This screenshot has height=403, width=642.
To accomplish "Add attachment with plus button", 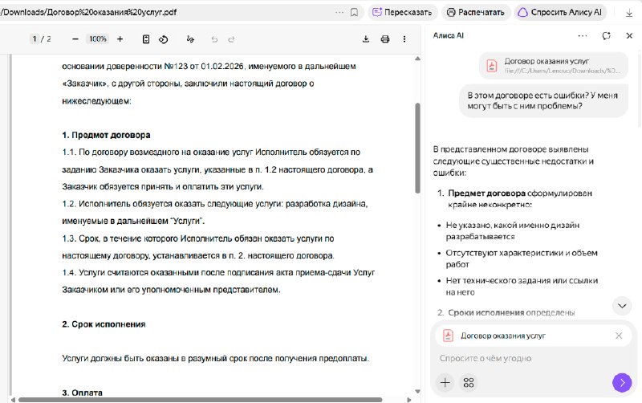I will [445, 382].
